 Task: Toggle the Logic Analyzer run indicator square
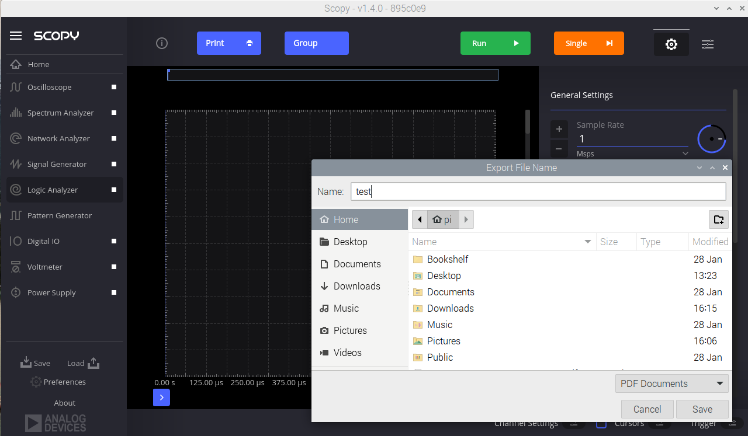(x=114, y=190)
